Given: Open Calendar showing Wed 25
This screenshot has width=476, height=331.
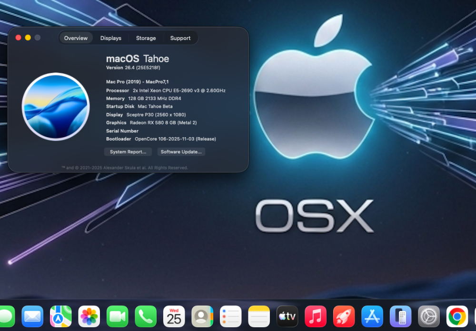Looking at the screenshot, I should [174, 316].
